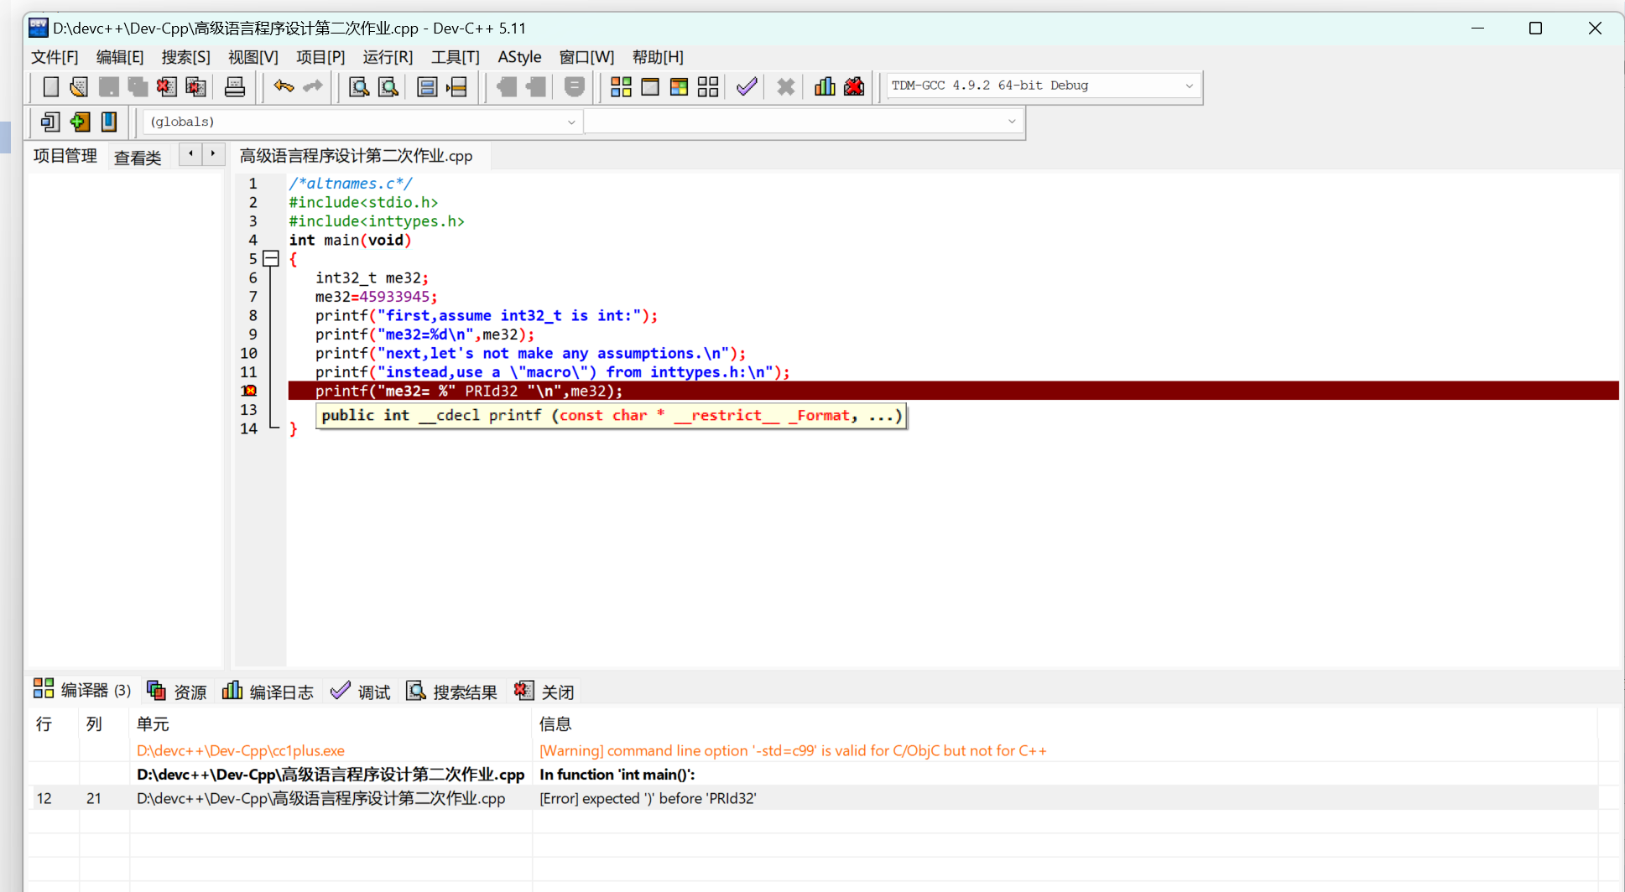Switch to the 编译日志 tab

click(268, 692)
